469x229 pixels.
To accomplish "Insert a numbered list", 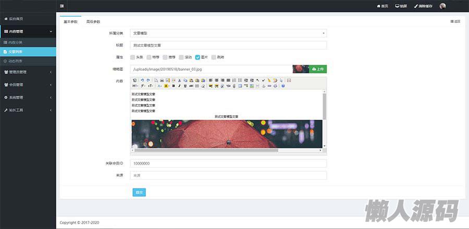I will point(234,80).
